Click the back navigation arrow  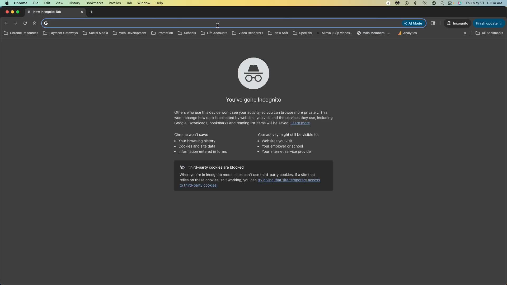click(x=6, y=23)
